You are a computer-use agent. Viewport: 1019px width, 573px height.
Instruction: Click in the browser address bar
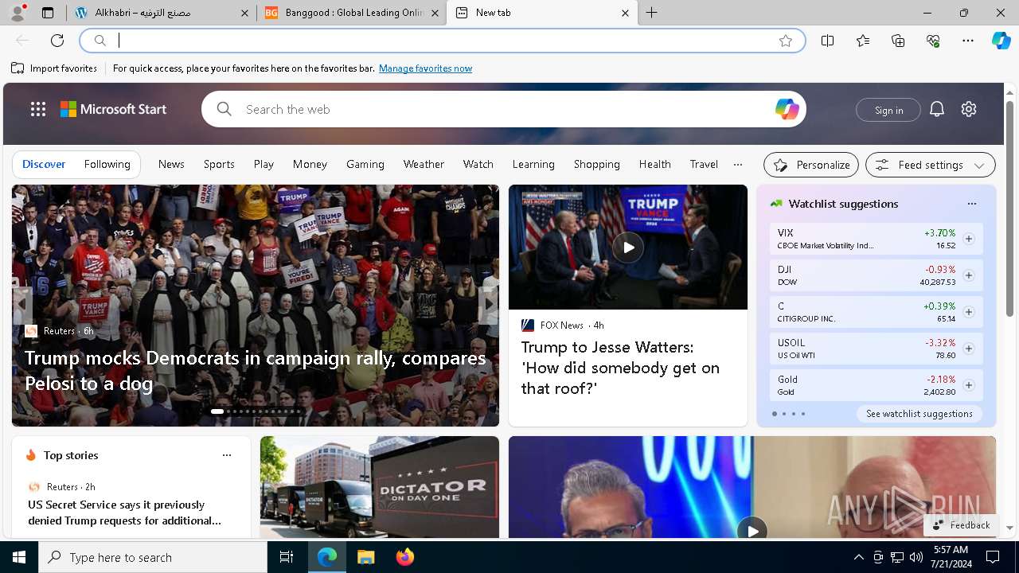tap(442, 41)
